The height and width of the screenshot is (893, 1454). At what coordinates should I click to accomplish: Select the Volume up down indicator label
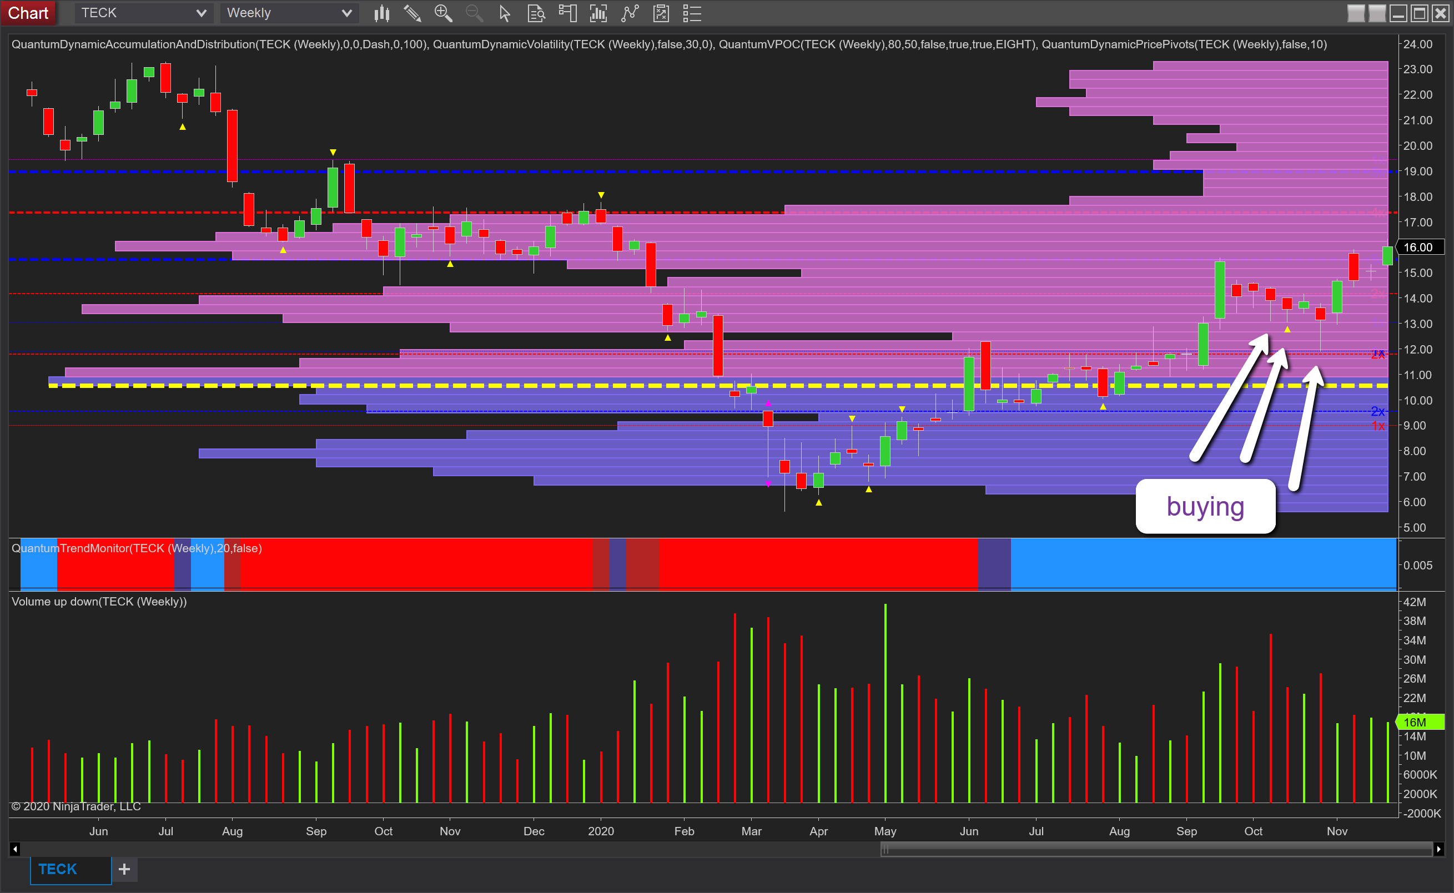99,601
